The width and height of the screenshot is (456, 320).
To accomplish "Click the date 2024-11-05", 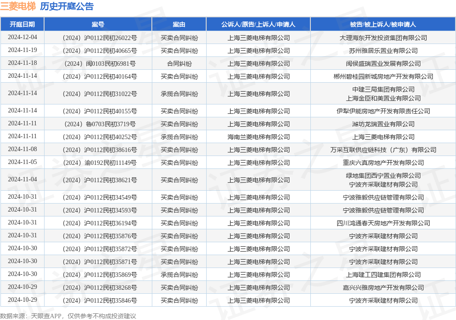I will pyautogui.click(x=22, y=162).
